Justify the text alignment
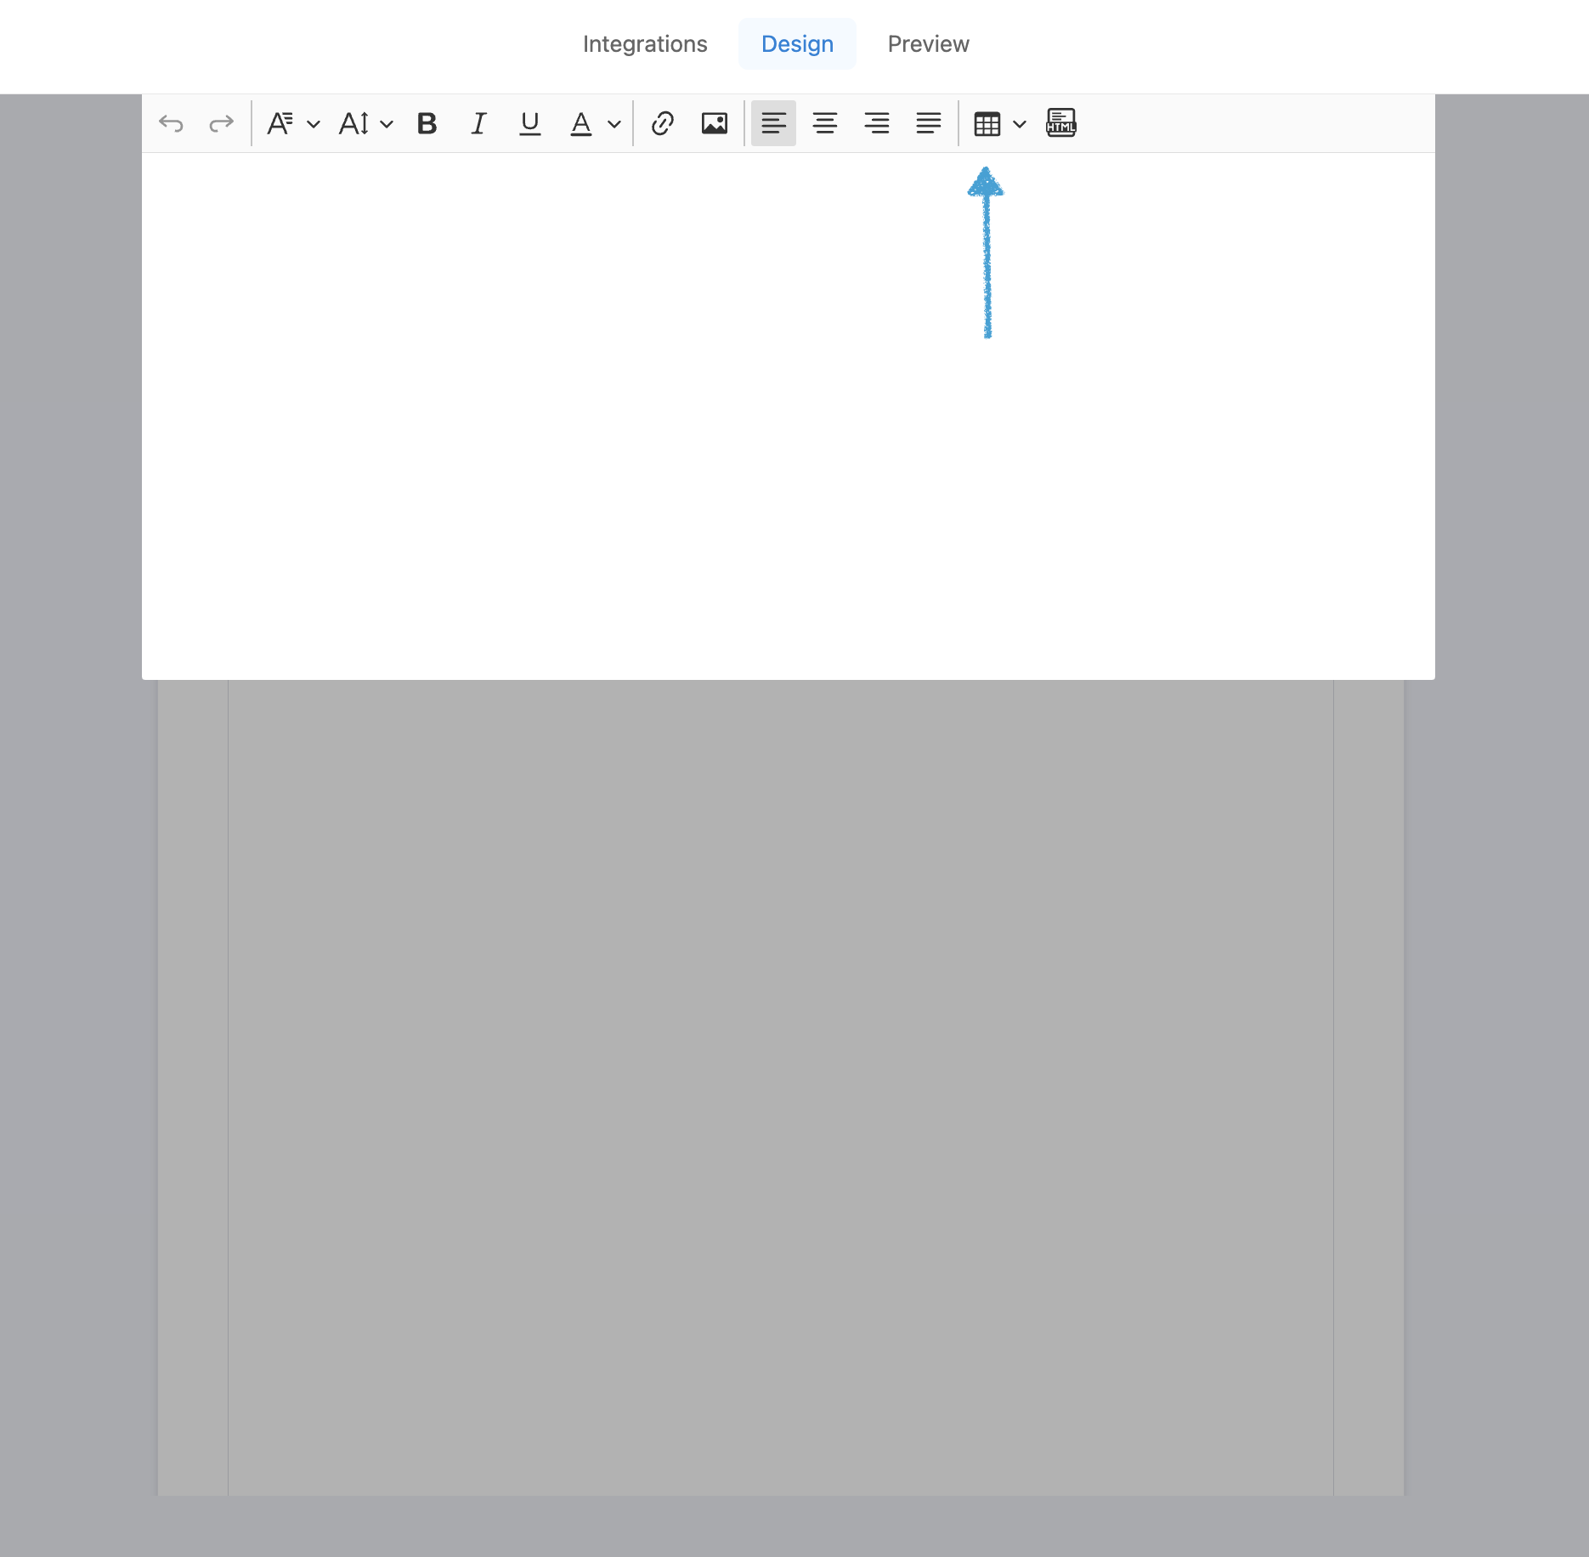 pyautogui.click(x=928, y=124)
